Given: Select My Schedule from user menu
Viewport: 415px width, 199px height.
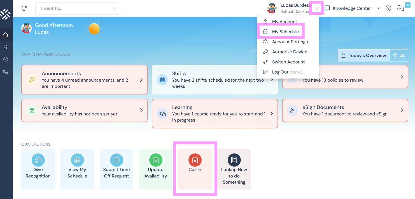Looking at the screenshot, I should click(285, 32).
